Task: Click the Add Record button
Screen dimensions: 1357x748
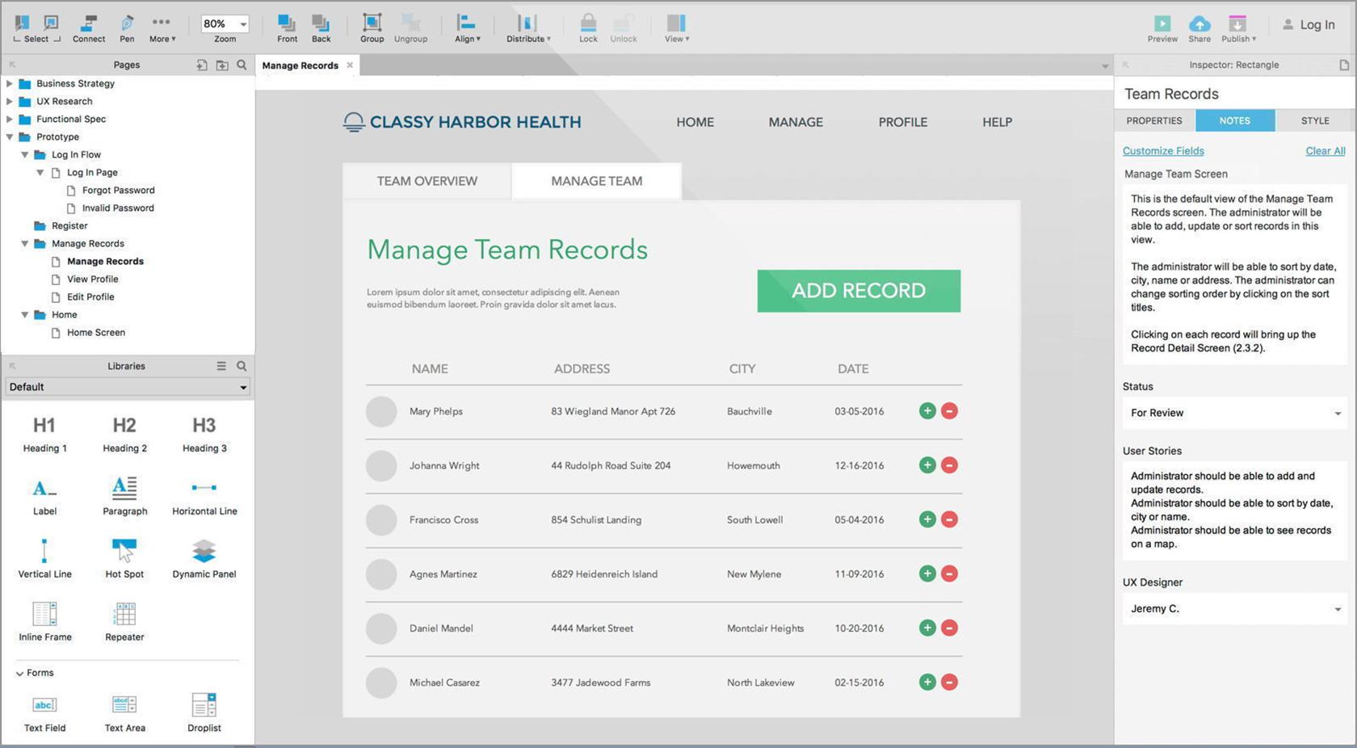Action: [859, 291]
